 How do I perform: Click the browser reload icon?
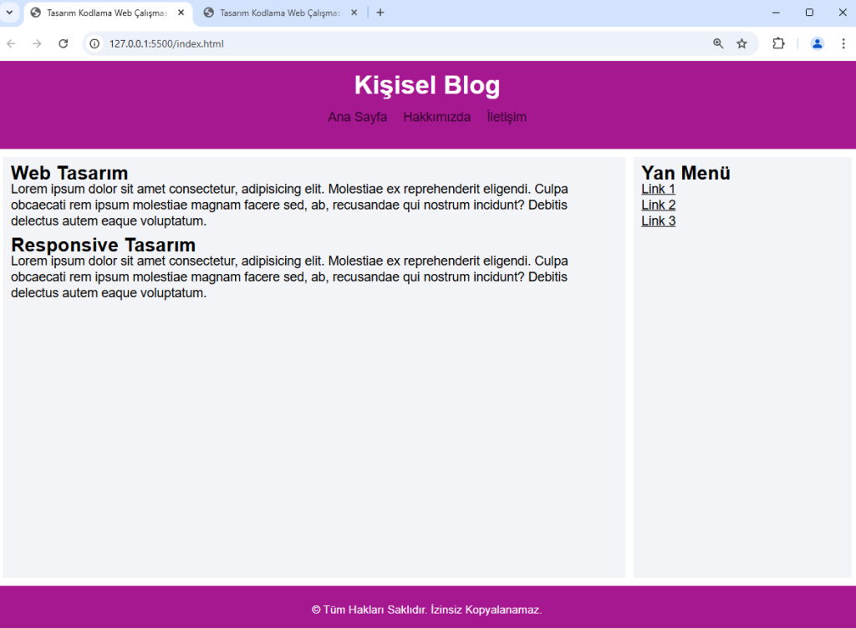pos(64,43)
